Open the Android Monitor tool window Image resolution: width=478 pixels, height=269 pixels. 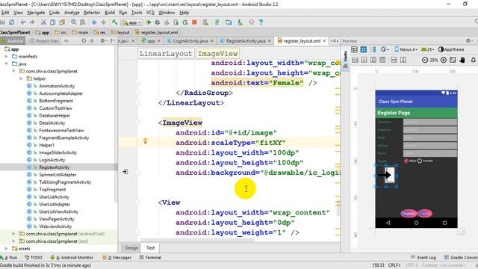[72, 257]
